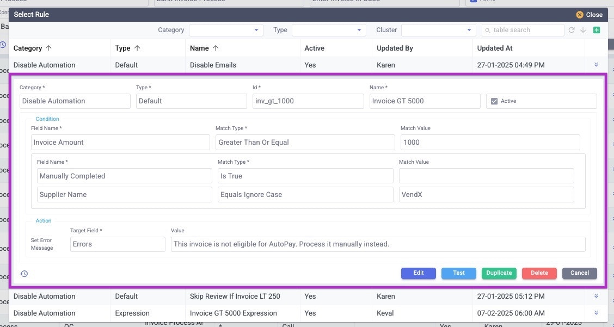Open rule history clock icon
Viewport: 614px width, 327px height.
(x=24, y=274)
